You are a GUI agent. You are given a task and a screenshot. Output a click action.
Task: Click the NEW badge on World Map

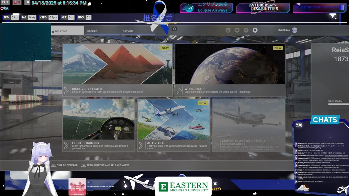[x=278, y=48]
